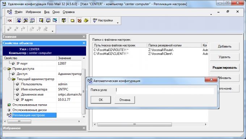This screenshot has width=246, height=139.
Task: Click the Свойство column header
Action: point(30,58)
